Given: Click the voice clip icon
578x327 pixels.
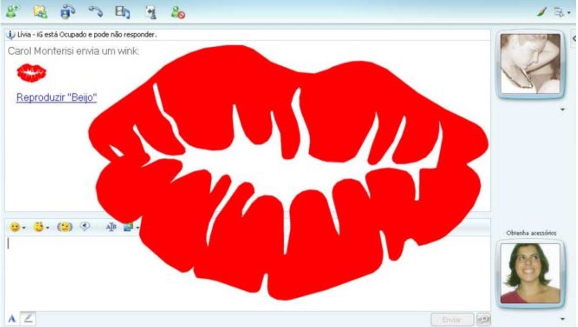Looking at the screenshot, I should [85, 227].
